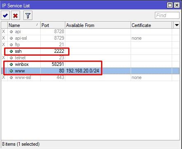
Task: Select the telnet service row
Action: [90, 58]
